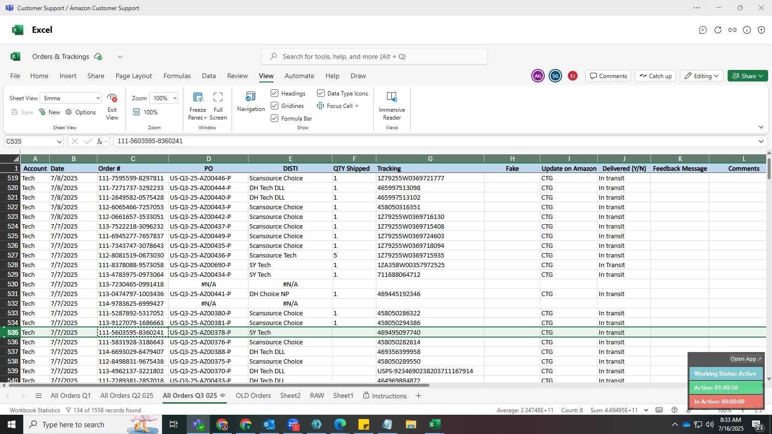Click the Catch up button
The height and width of the screenshot is (434, 772).
pos(656,76)
